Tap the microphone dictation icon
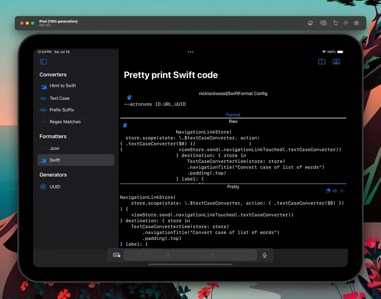Image resolution: width=381 pixels, height=299 pixels. [265, 255]
